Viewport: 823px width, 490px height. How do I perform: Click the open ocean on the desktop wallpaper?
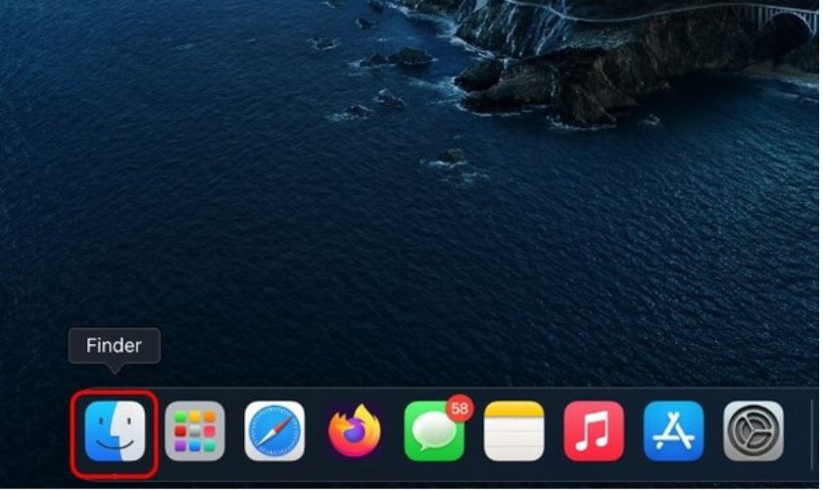294,245
